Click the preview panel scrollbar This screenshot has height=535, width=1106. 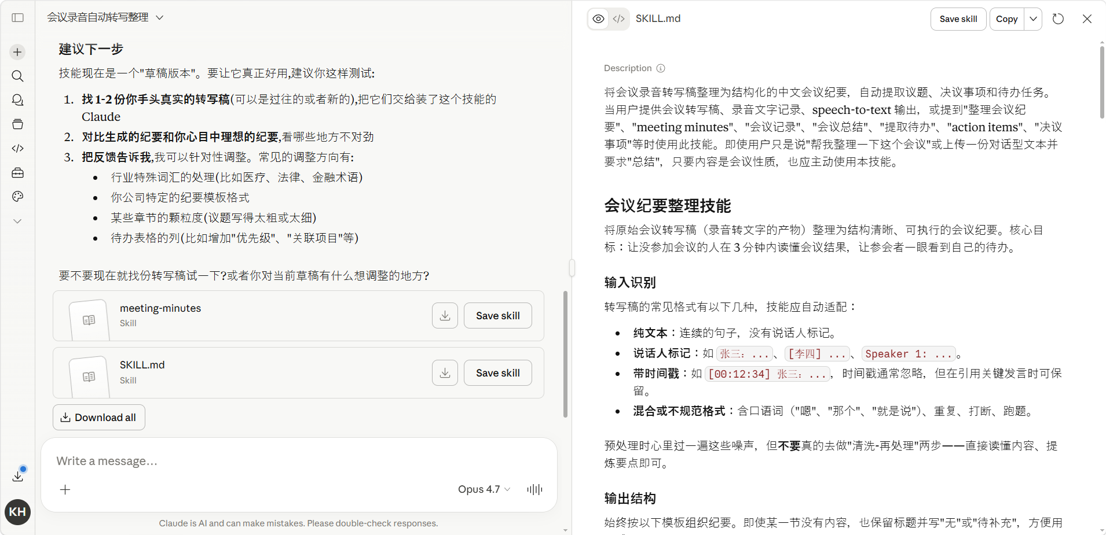pyautogui.click(x=1102, y=82)
